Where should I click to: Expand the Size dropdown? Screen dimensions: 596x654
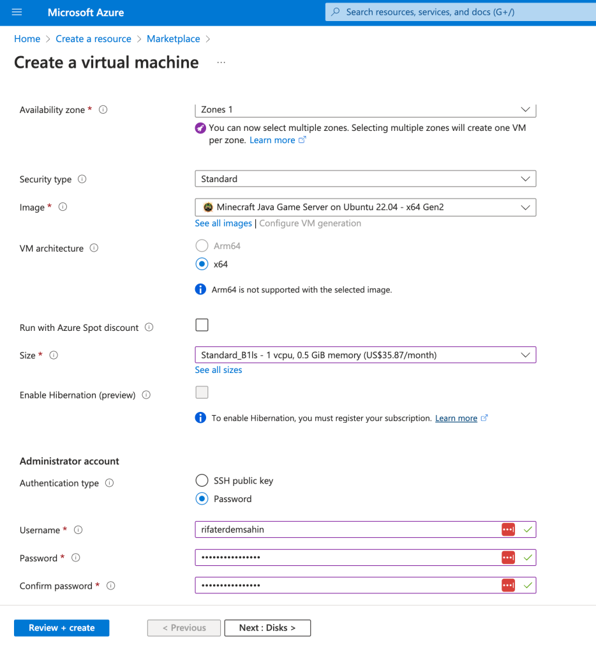[366, 355]
